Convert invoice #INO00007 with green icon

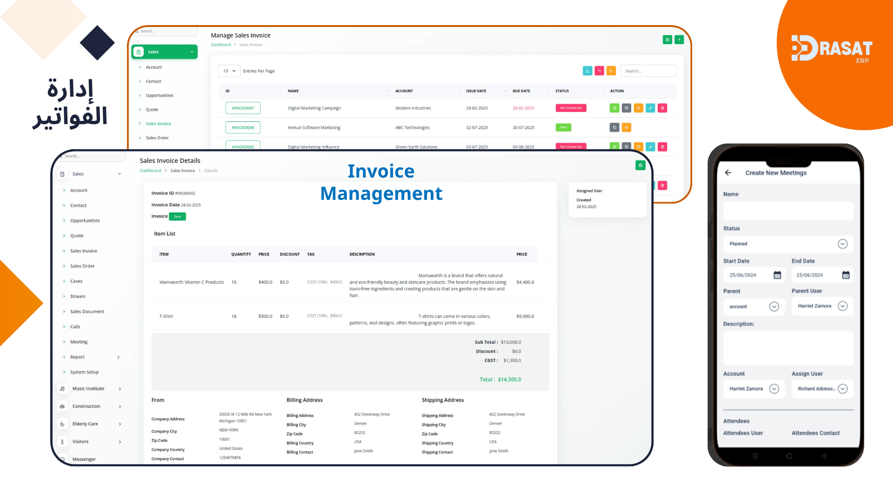[x=614, y=108]
